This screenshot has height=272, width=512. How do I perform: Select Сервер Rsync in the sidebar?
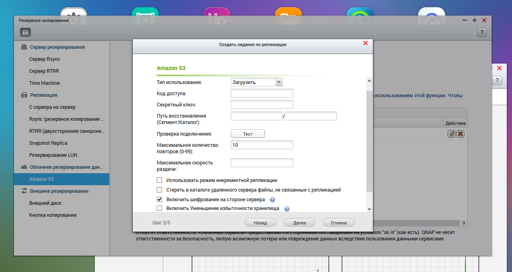[x=61, y=59]
